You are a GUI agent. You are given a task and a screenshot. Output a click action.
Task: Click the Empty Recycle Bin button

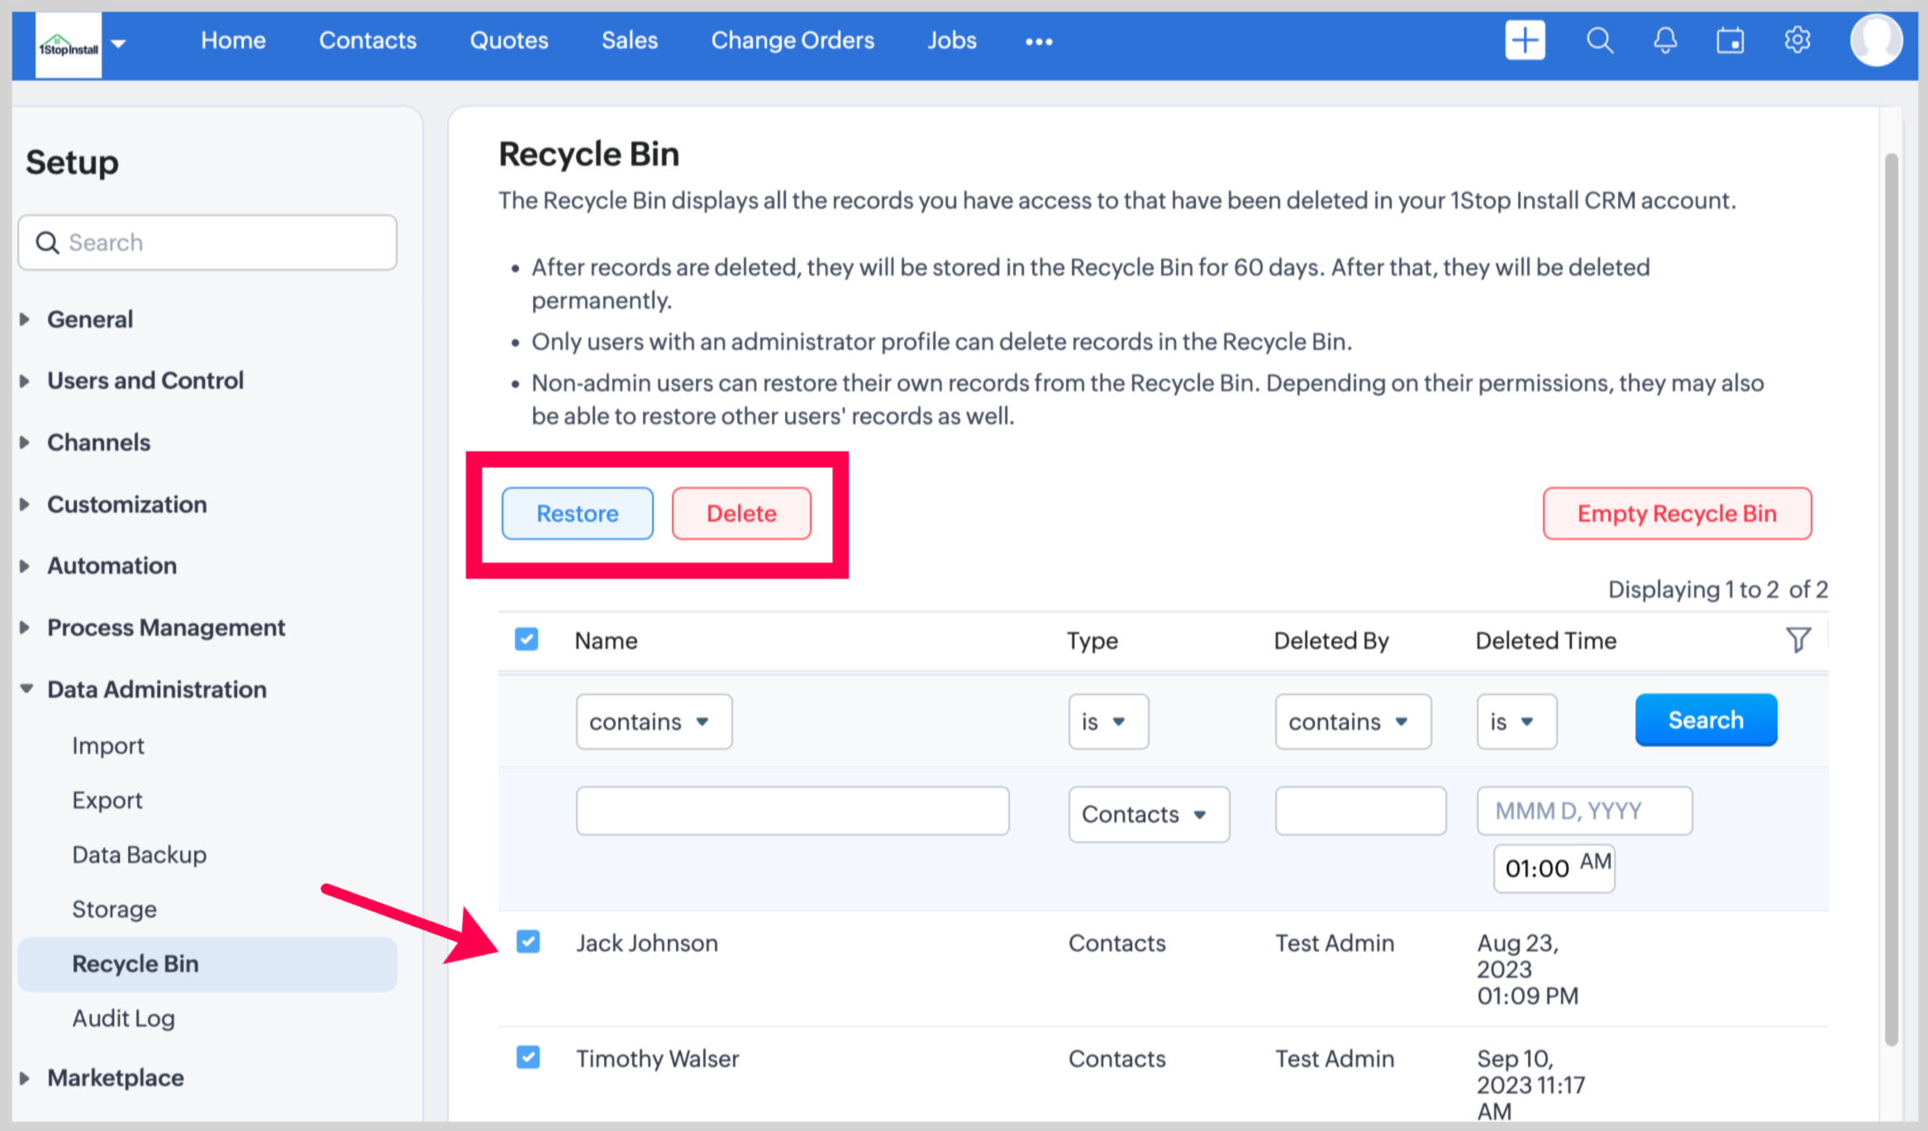(1676, 514)
